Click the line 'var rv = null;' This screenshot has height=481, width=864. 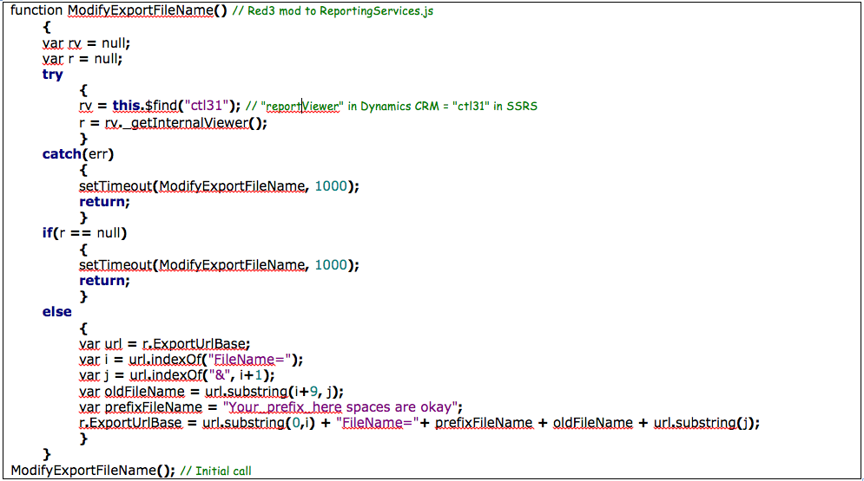tap(87, 42)
